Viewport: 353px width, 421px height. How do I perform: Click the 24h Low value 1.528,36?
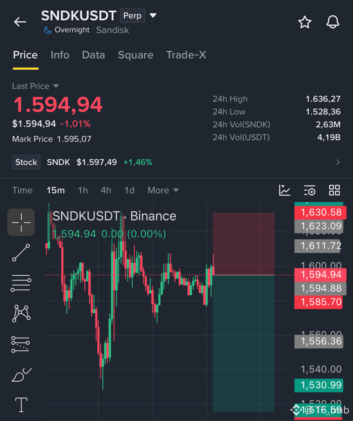pyautogui.click(x=323, y=112)
